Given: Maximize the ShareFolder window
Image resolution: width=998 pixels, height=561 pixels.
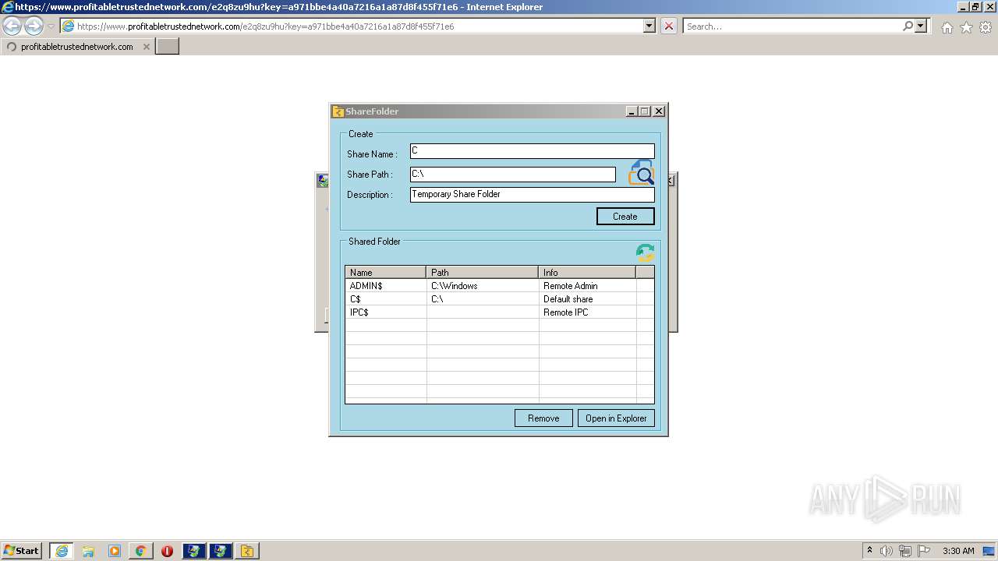Looking at the screenshot, I should (x=645, y=111).
